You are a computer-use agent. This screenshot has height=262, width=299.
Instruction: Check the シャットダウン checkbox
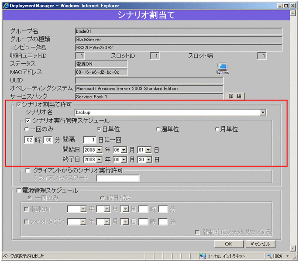(x=26, y=222)
